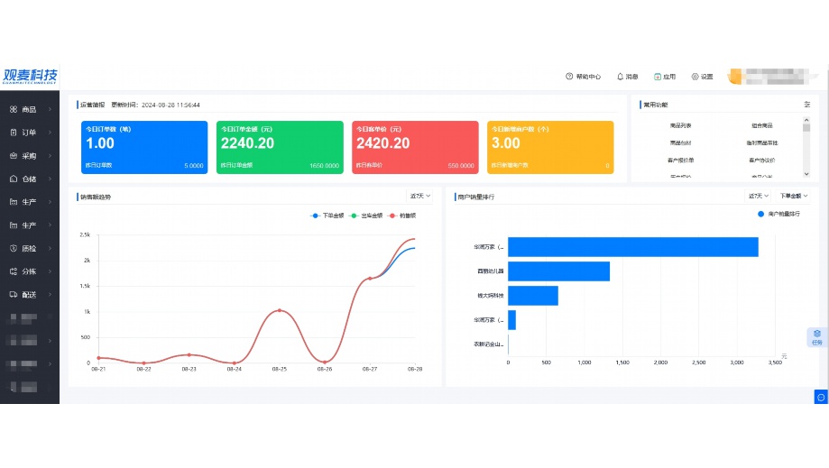
Task: Open the 下单金额 metric dropdown
Action: point(794,196)
